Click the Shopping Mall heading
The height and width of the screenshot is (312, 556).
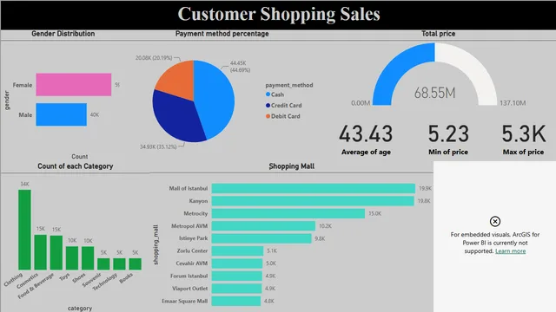point(292,166)
